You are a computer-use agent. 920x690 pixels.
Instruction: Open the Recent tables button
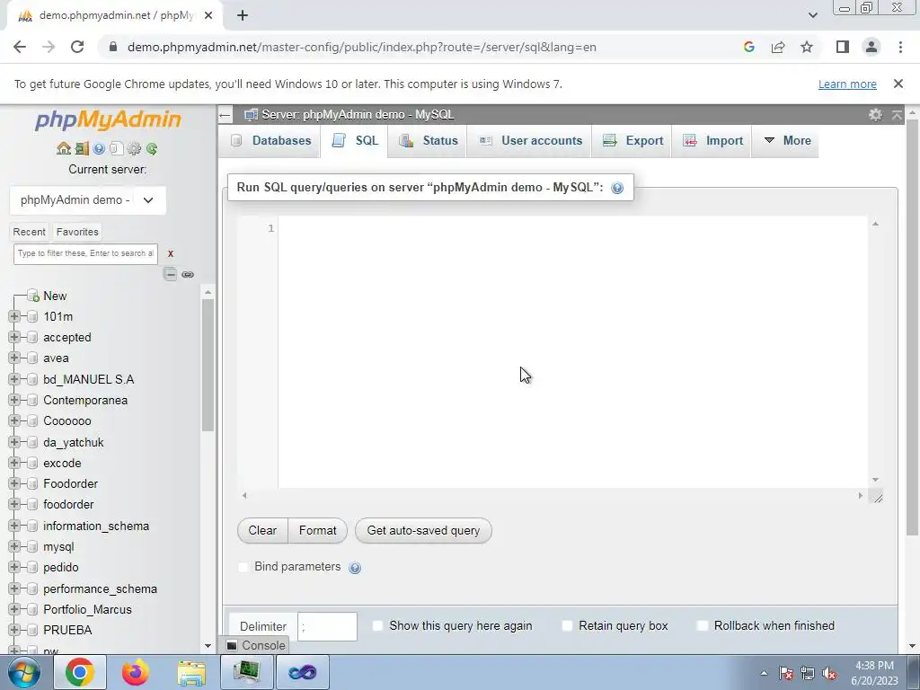click(30, 232)
